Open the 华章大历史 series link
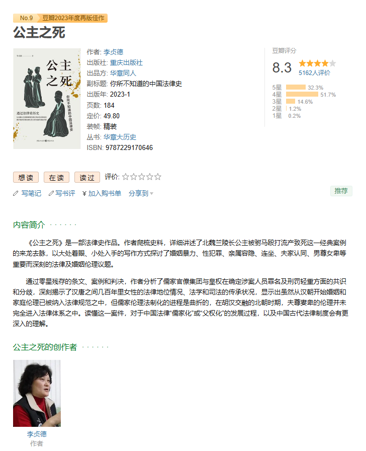The width and height of the screenshot is (366, 451). pyautogui.click(x=120, y=137)
